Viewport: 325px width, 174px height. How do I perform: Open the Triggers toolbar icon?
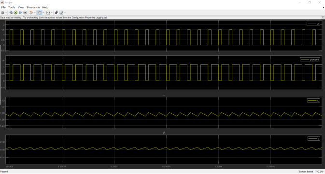coord(57,13)
